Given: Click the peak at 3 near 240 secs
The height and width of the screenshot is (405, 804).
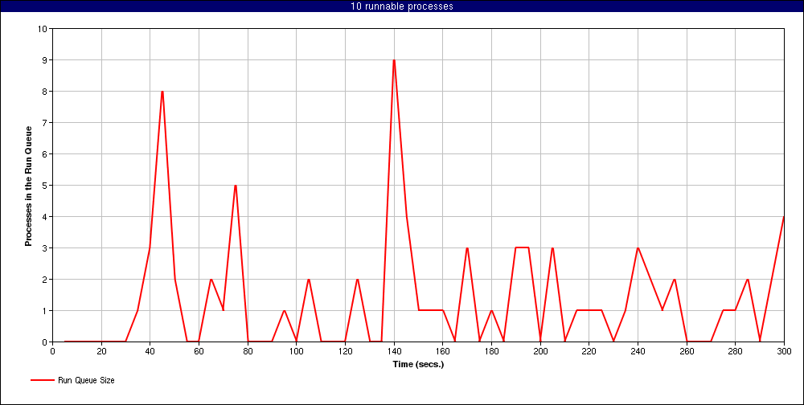Looking at the screenshot, I should pos(638,248).
